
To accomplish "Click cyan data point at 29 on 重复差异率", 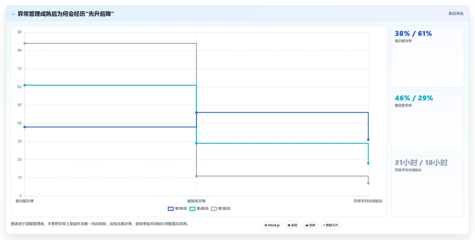I will click(x=197, y=143).
